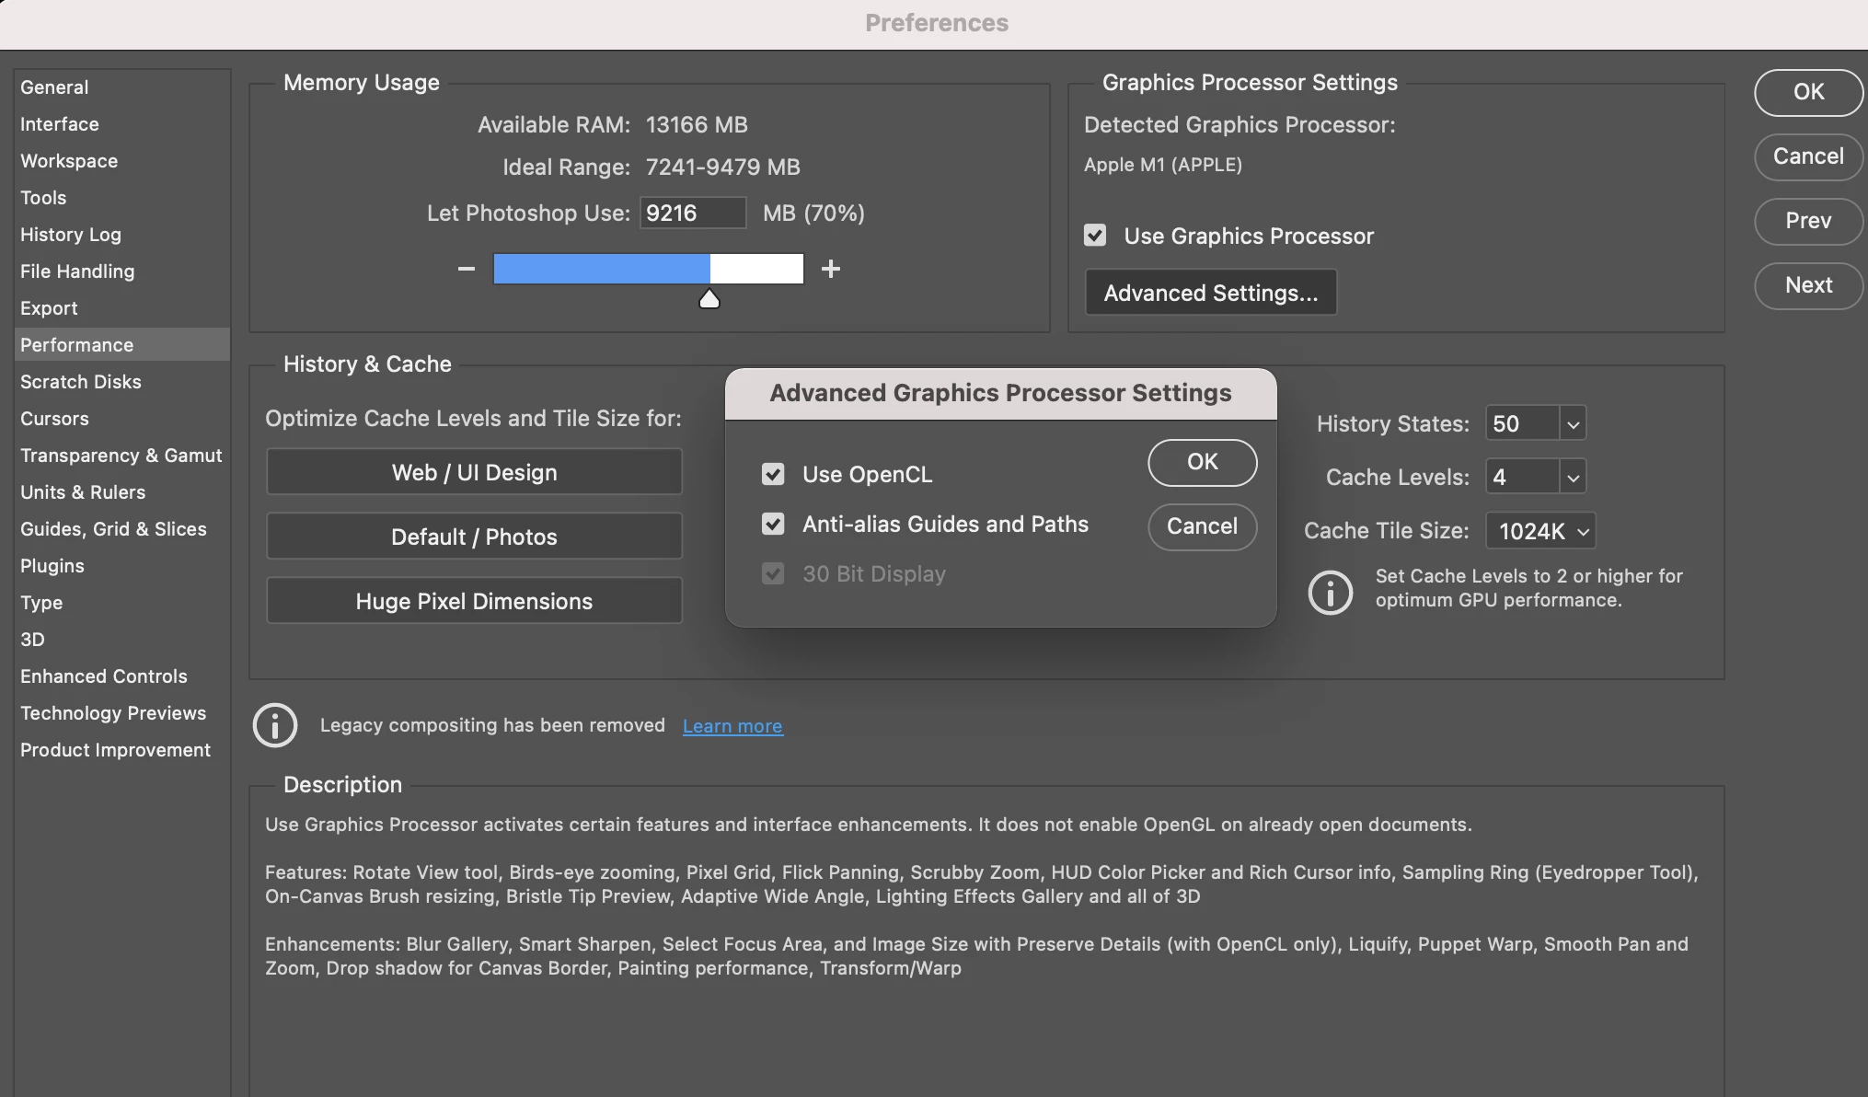Click the memory slider triangle handle
Screen dimensions: 1868x1097
click(709, 299)
